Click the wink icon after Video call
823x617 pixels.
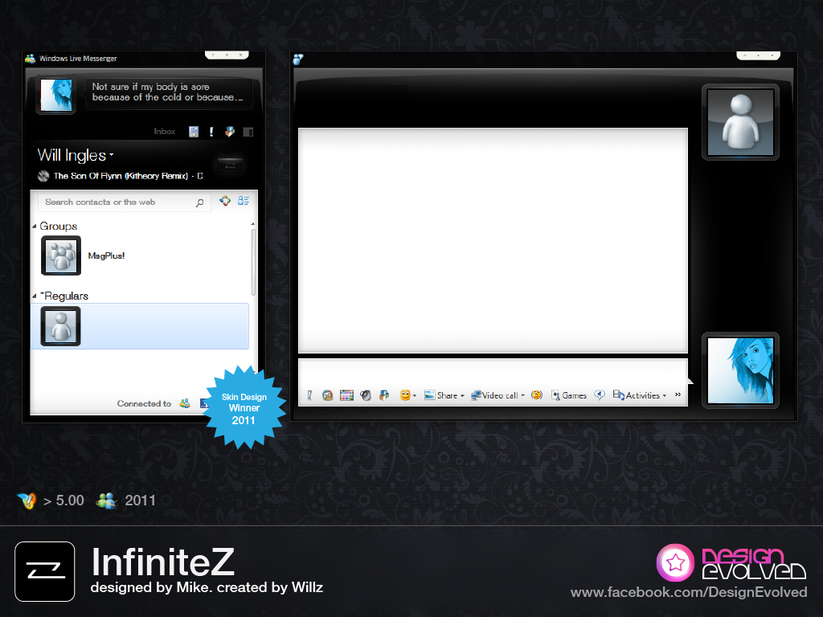click(537, 395)
